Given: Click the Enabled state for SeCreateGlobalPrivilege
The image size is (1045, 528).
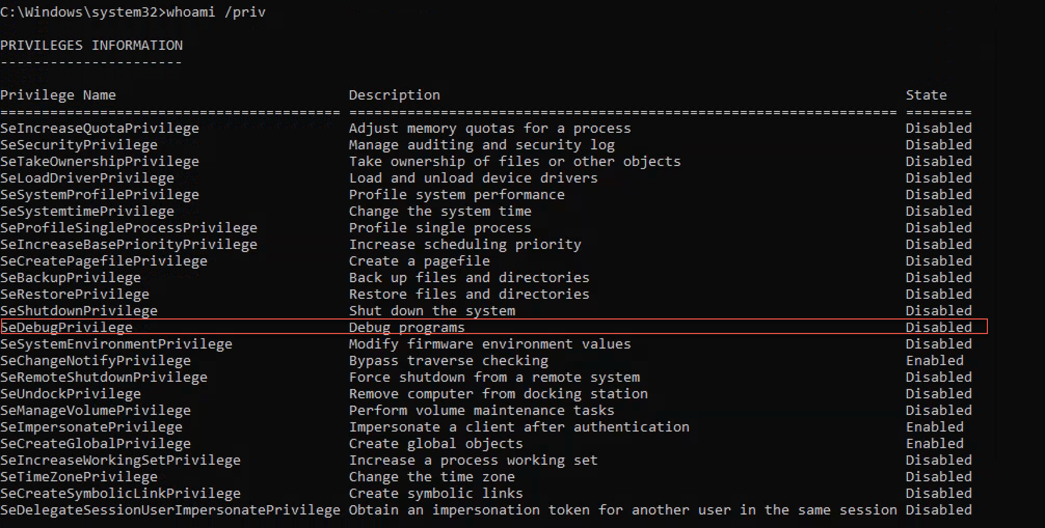Looking at the screenshot, I should (x=934, y=444).
